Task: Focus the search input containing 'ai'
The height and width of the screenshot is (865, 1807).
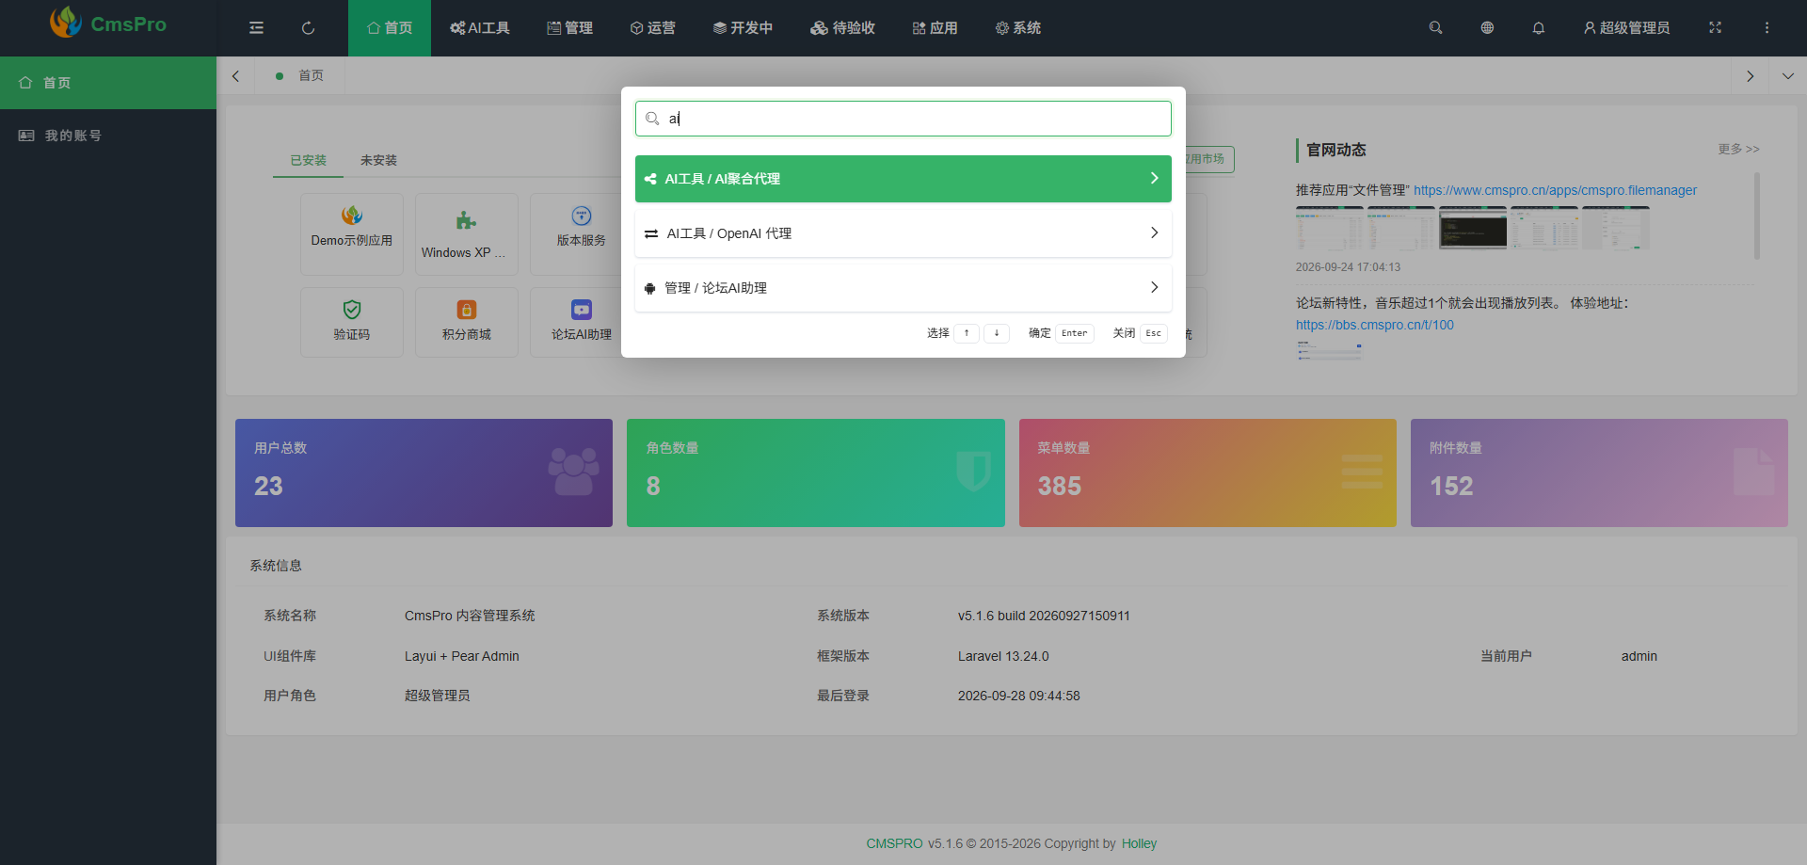Action: pyautogui.click(x=903, y=119)
